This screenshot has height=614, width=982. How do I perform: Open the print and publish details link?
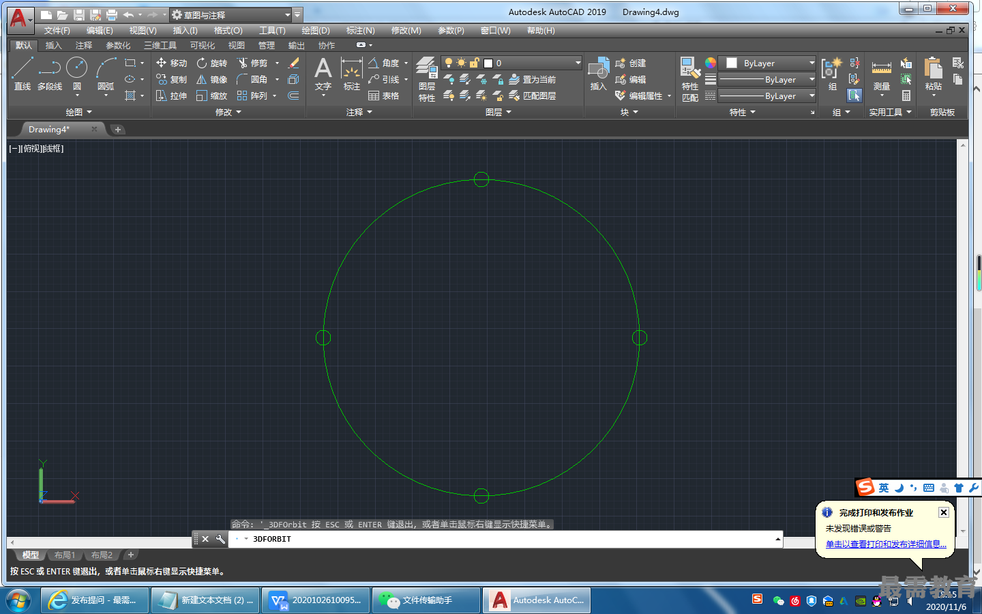[886, 544]
